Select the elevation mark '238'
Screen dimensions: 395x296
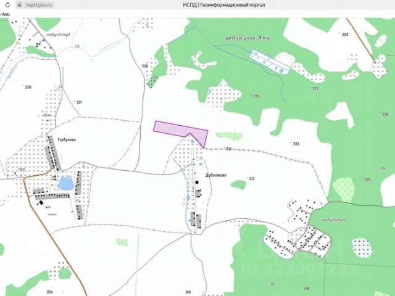coord(145,66)
